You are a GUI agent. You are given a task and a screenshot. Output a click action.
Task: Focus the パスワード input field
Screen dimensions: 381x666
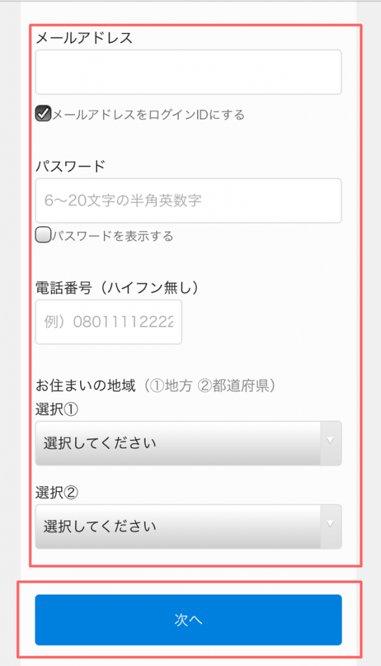click(x=188, y=200)
